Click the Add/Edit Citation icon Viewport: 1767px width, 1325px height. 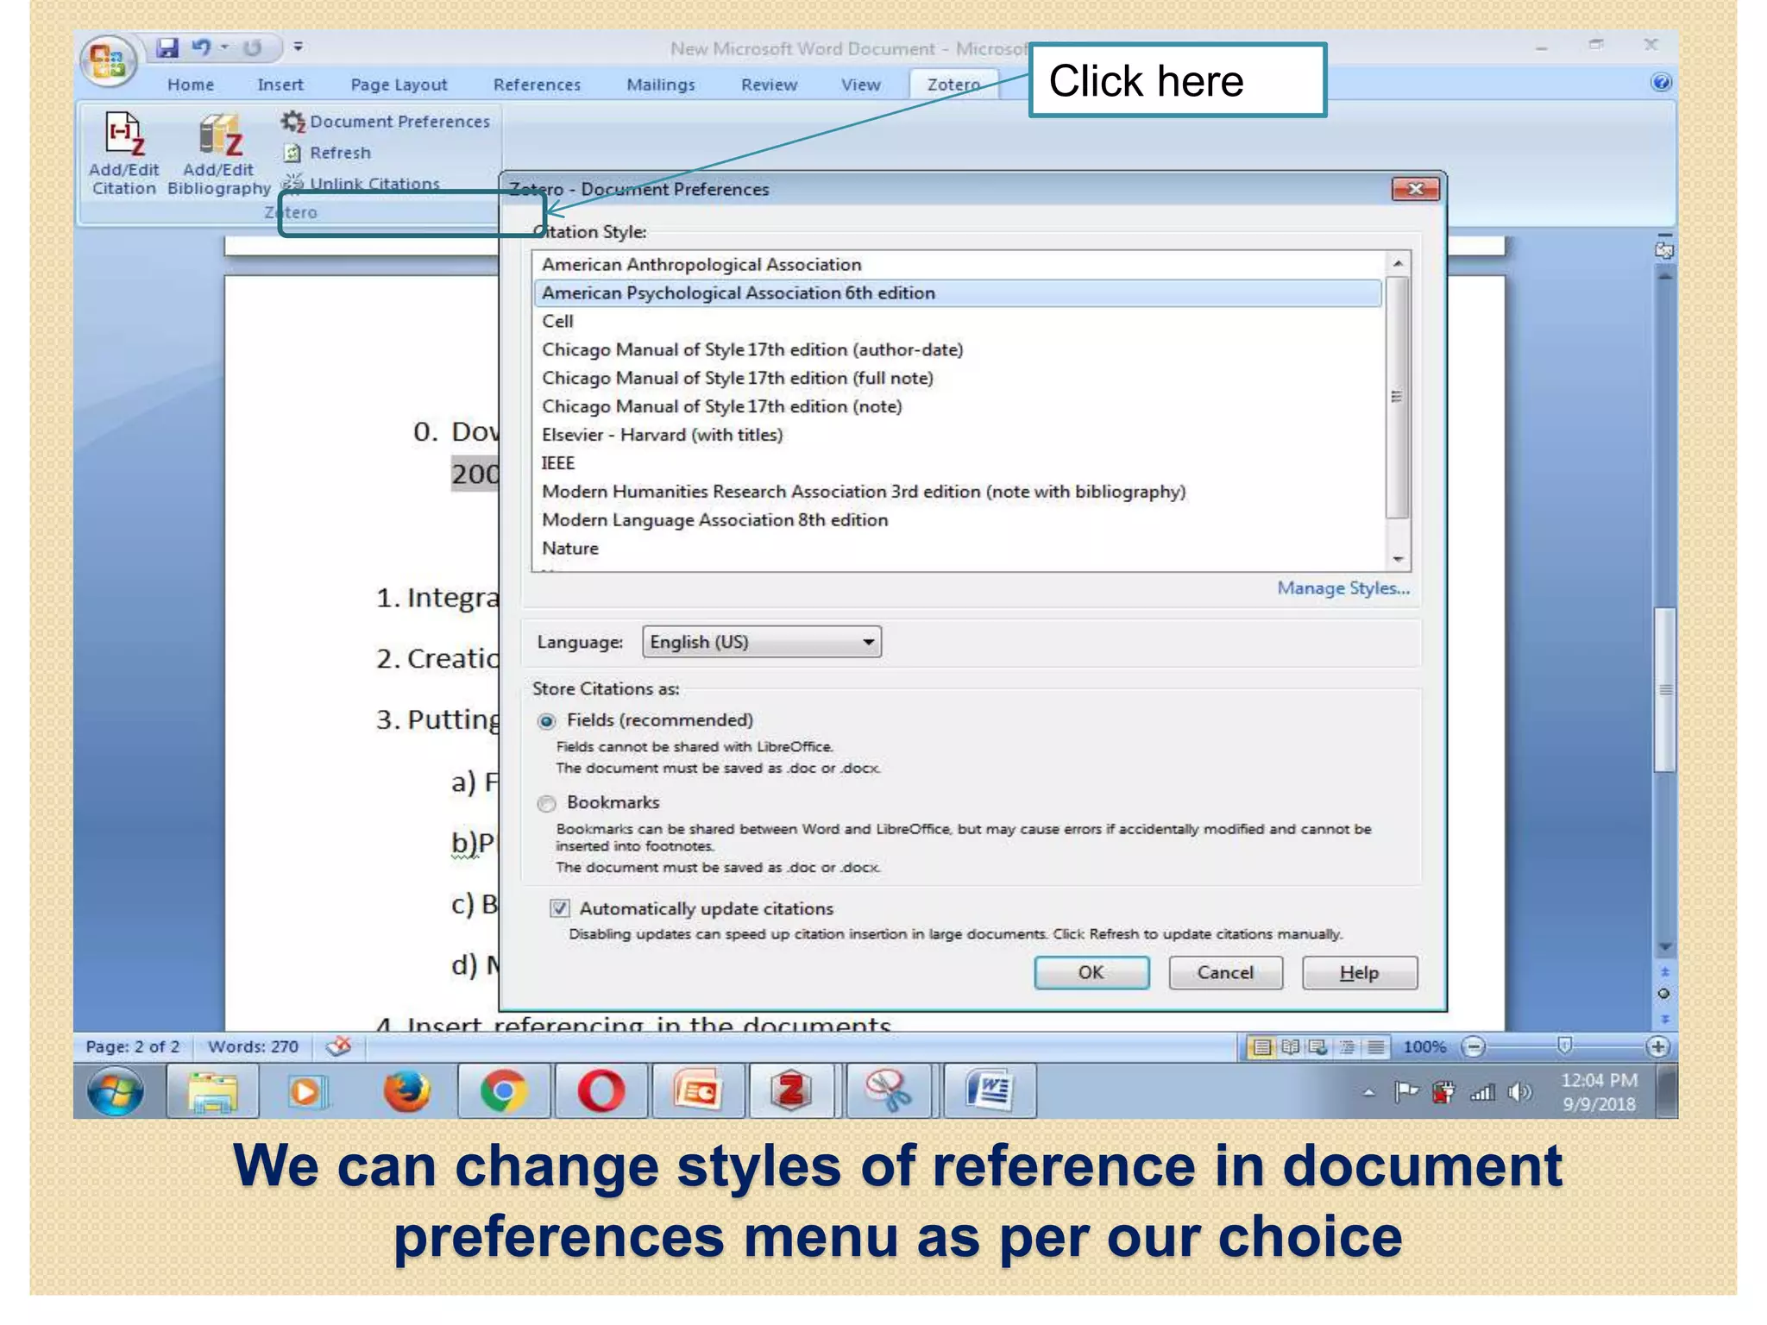pos(124,135)
